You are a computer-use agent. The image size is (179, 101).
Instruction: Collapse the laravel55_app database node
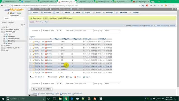(x=2, y=32)
